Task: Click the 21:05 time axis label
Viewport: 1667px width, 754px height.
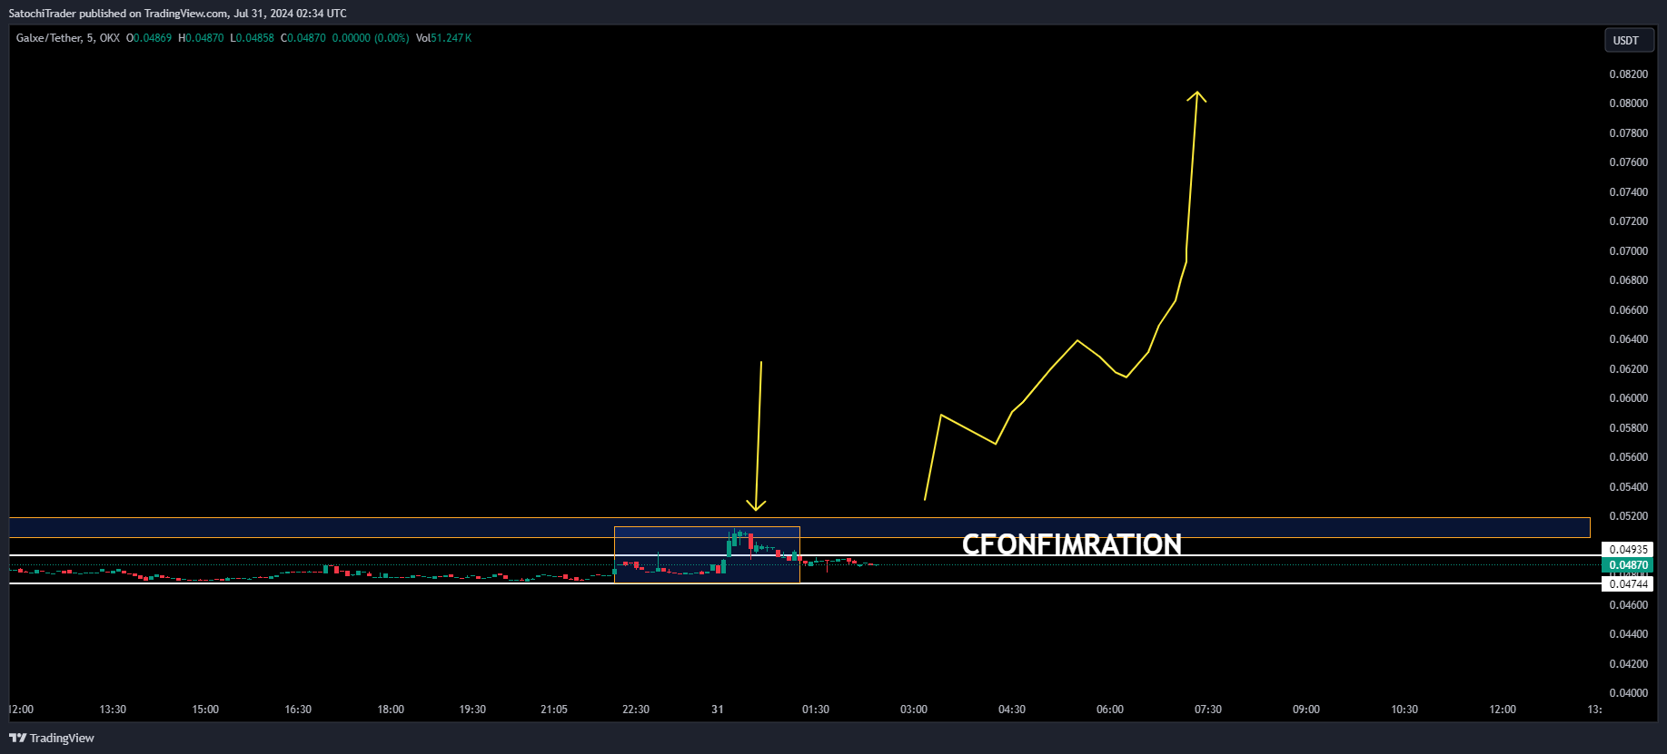Action: (554, 710)
